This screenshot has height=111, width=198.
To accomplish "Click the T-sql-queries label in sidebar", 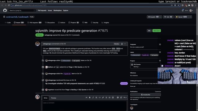I will click(154, 55).
